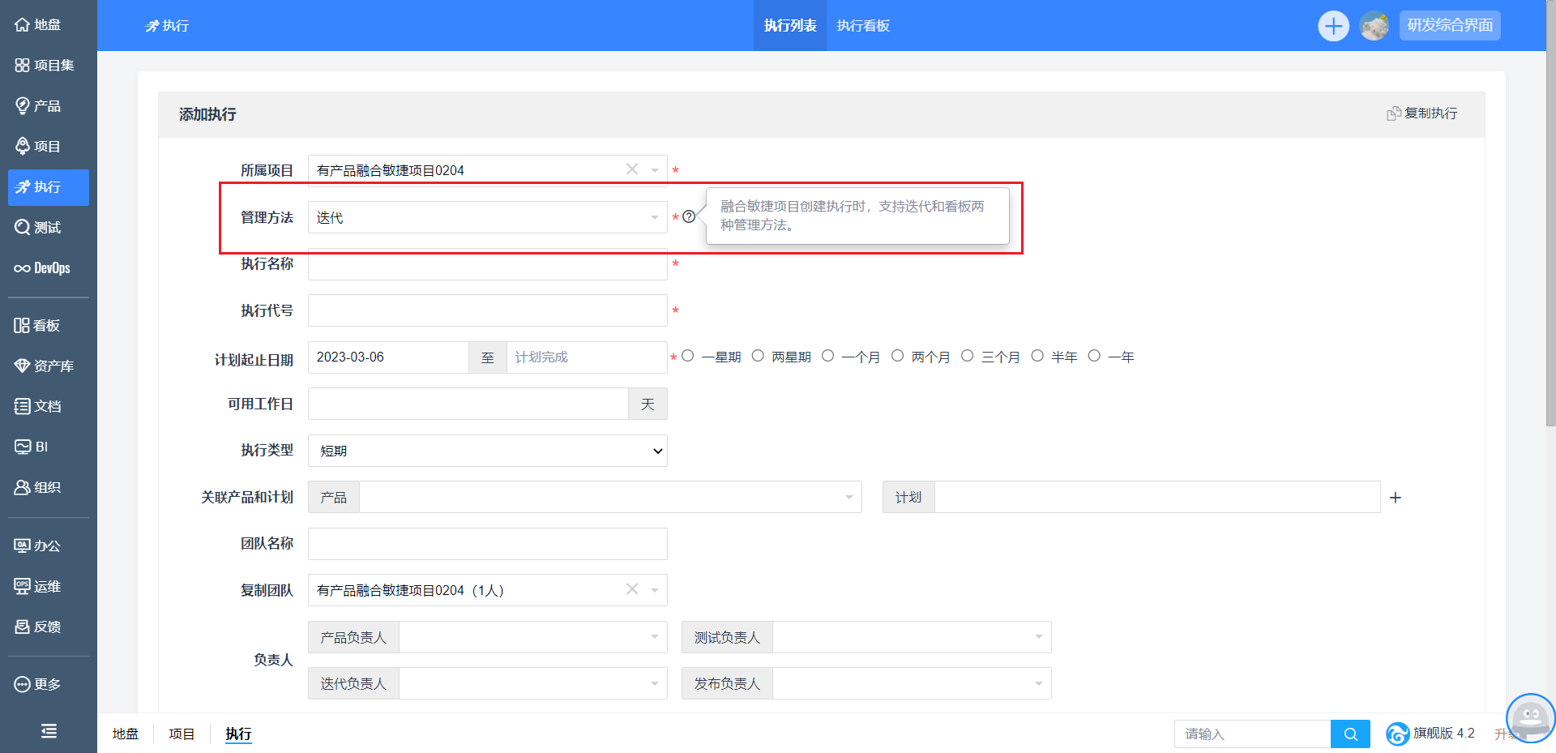Viewport: 1556px width, 753px height.
Task: Switch to the 执行看板 tab
Action: pos(863,26)
